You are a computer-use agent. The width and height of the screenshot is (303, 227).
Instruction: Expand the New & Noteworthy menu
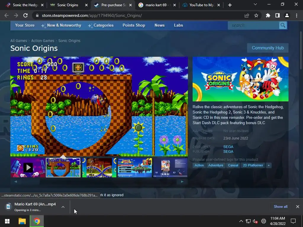[x=61, y=25]
